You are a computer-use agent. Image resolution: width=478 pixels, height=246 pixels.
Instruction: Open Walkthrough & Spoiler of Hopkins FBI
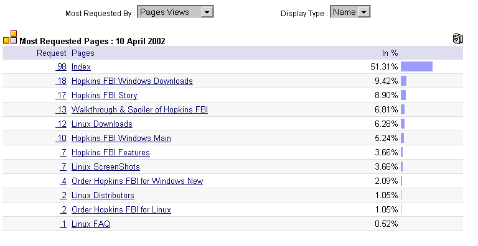[139, 109]
